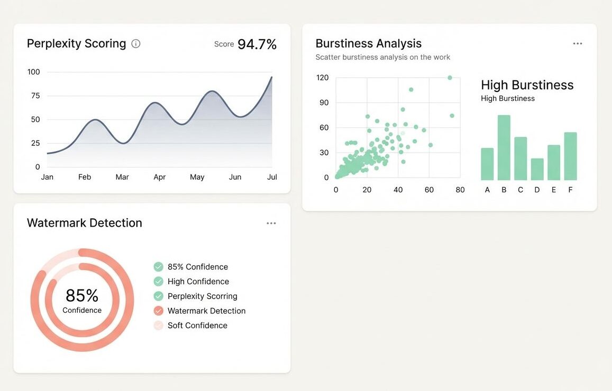Click the High Confidence check icon
Image resolution: width=612 pixels, height=391 pixels.
(158, 282)
